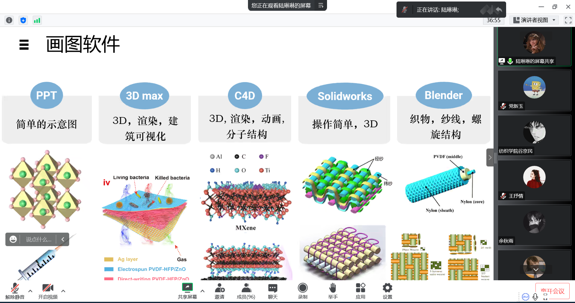Expand video options arrow beside 开启视频
The image size is (575, 303).
point(63,291)
